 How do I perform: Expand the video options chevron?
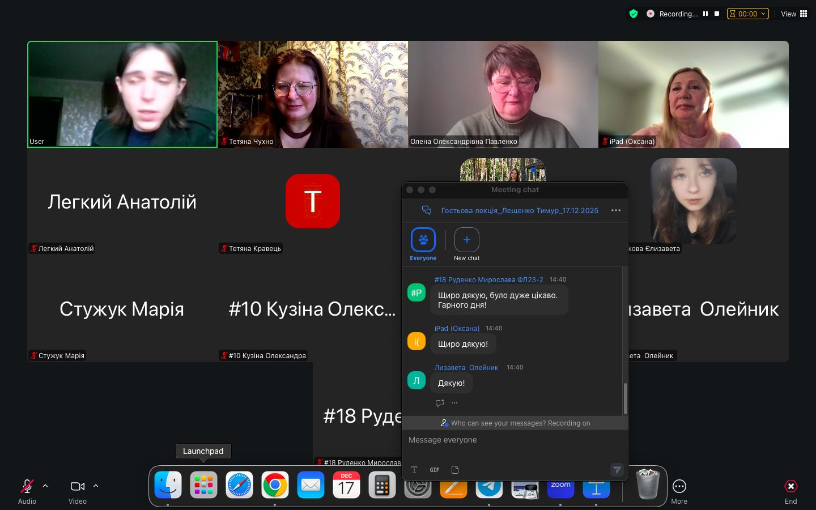pos(96,486)
